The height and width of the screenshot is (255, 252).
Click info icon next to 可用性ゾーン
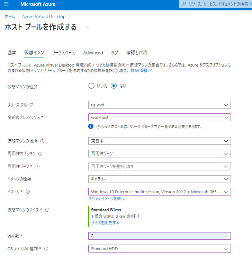click(x=37, y=167)
